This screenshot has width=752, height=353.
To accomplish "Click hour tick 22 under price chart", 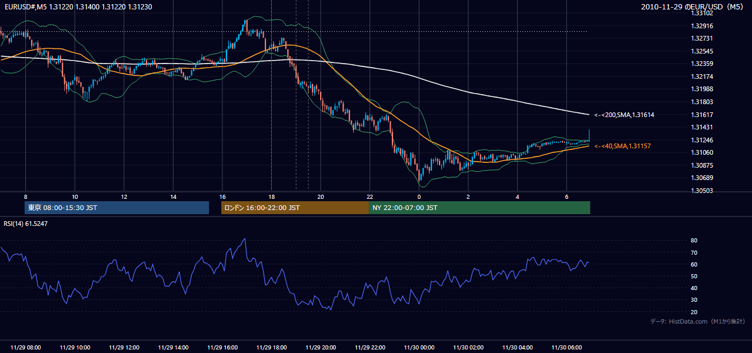I will pyautogui.click(x=370, y=197).
